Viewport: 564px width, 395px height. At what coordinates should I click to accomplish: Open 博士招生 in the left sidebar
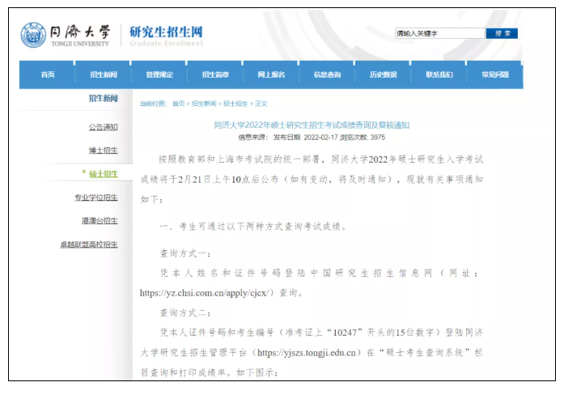pos(103,151)
